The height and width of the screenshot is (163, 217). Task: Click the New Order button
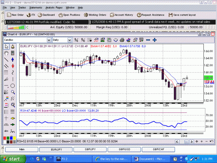pyautogui.click(x=15, y=15)
